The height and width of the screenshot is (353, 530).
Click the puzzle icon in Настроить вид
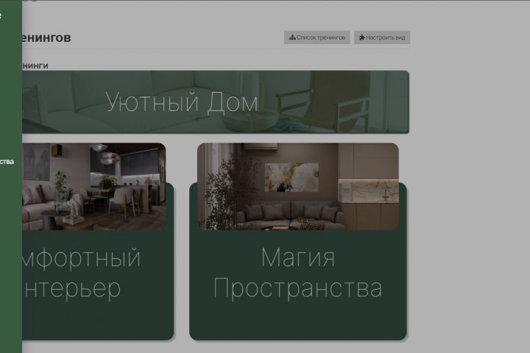(x=361, y=38)
